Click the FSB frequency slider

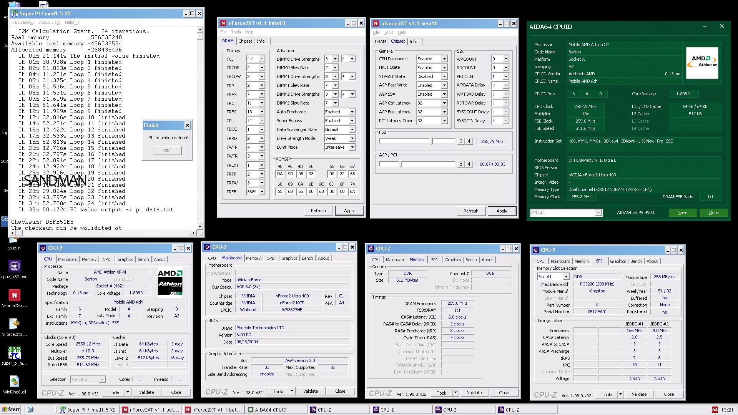pos(432,141)
